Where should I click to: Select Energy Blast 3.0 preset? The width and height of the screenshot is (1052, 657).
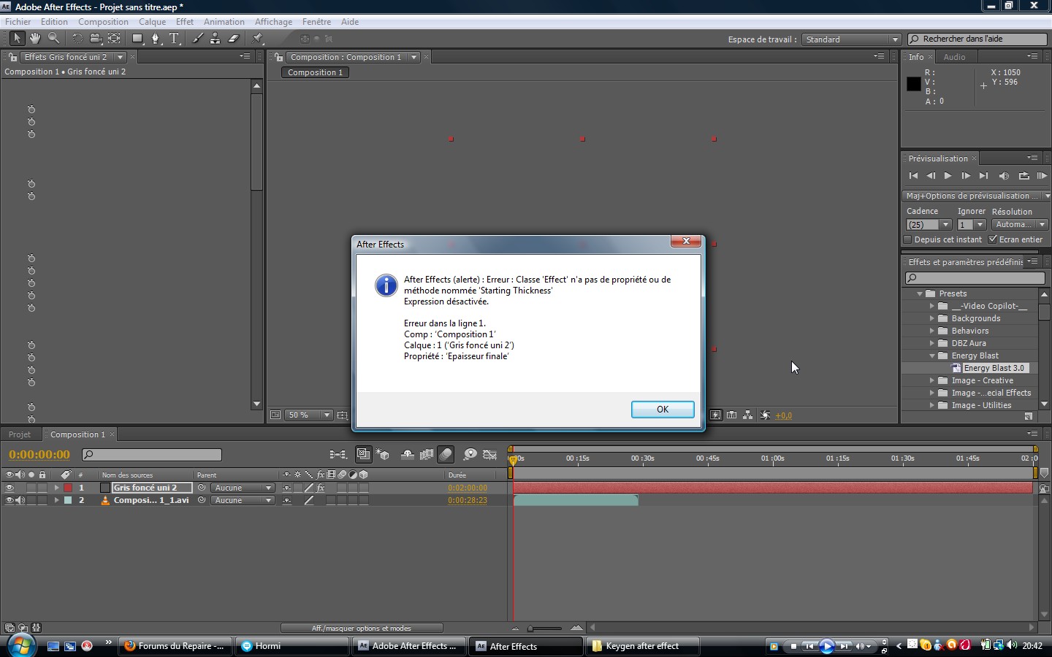994,368
